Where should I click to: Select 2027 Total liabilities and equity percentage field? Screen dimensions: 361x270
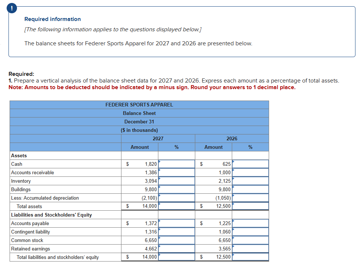point(176,257)
